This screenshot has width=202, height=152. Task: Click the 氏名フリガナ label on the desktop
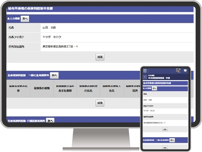(x=16, y=37)
